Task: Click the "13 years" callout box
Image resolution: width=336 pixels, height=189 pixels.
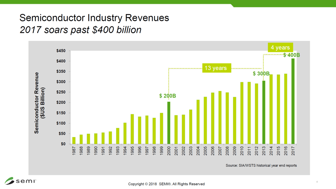Action: (217, 68)
